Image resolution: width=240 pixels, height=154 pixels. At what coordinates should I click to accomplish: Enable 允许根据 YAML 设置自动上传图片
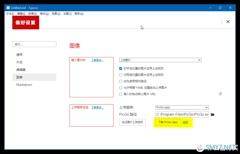(x=121, y=88)
